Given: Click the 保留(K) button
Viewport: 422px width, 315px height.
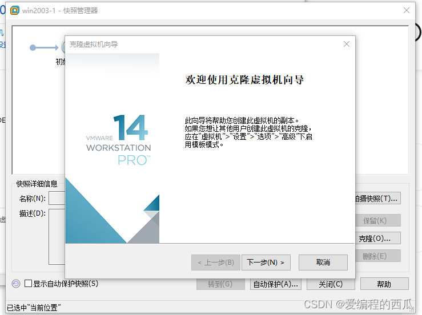Looking at the screenshot, I should 378,220.
